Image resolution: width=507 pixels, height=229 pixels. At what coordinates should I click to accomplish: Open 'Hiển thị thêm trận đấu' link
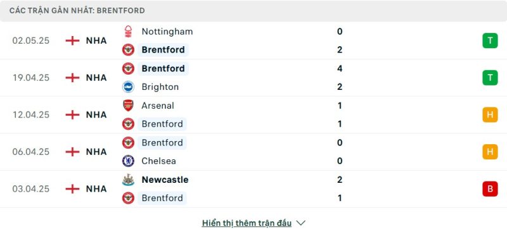pyautogui.click(x=247, y=223)
